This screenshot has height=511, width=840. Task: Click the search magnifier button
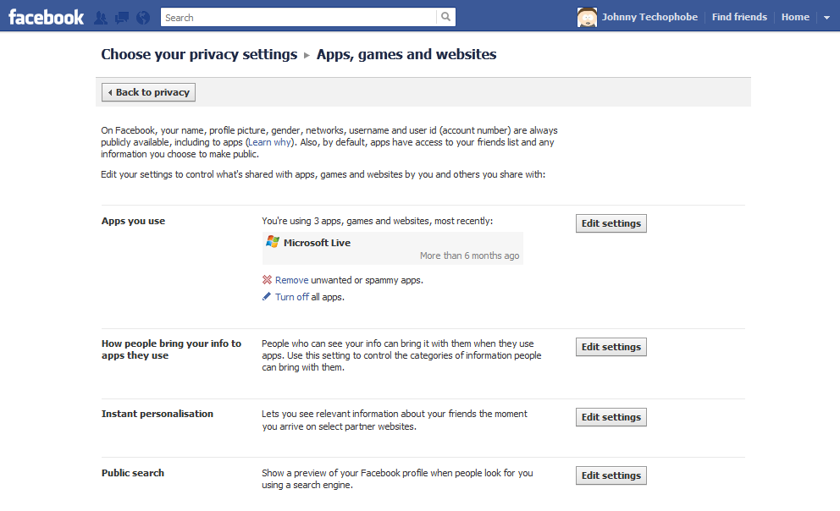click(x=445, y=17)
